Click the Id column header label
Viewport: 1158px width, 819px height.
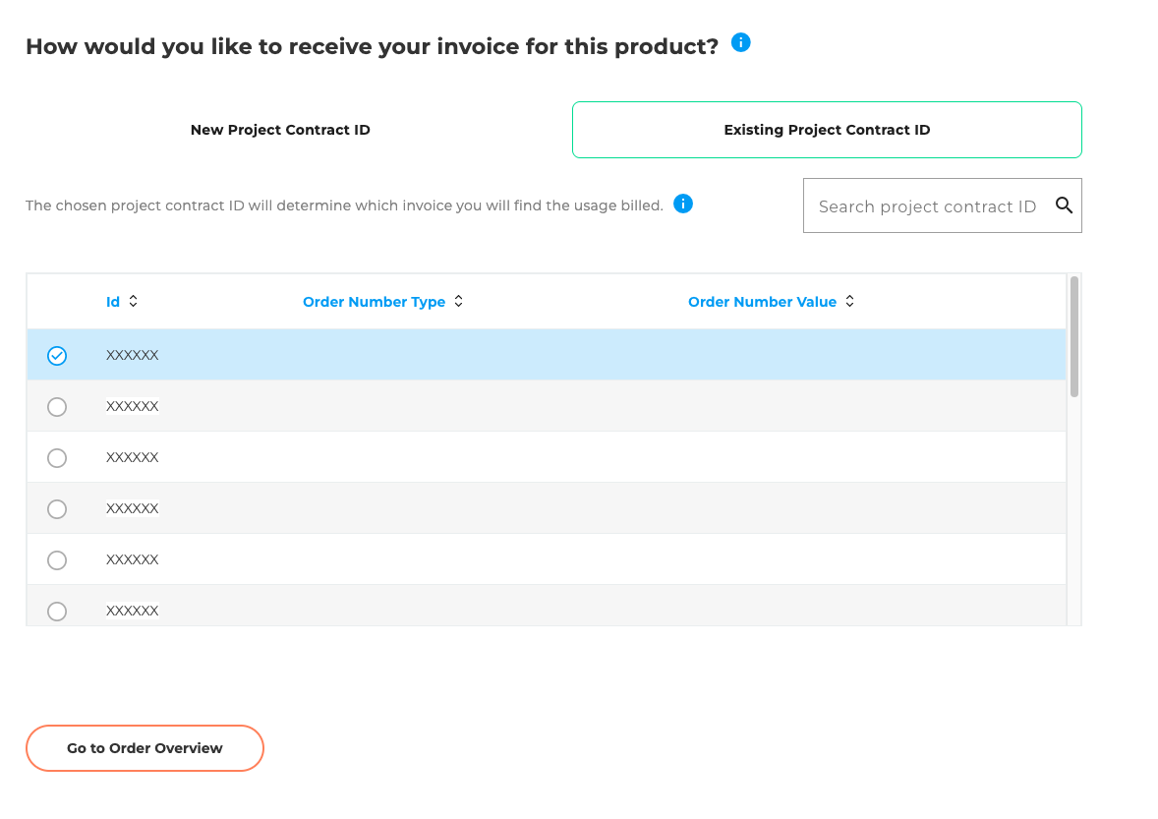pos(112,301)
